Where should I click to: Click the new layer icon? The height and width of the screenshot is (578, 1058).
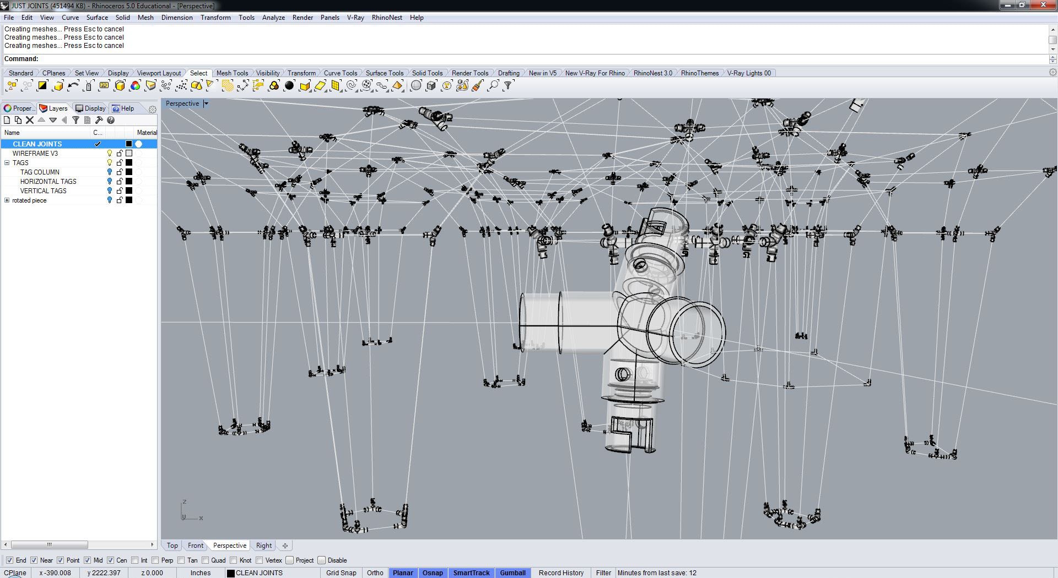pos(7,120)
